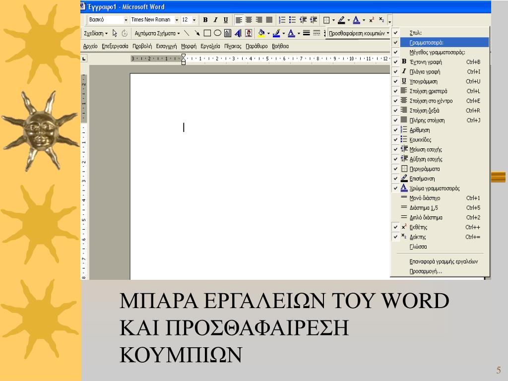Uncheck the Περιγράμματα entry in the button list
The width and height of the screenshot is (508, 381).
[440, 169]
